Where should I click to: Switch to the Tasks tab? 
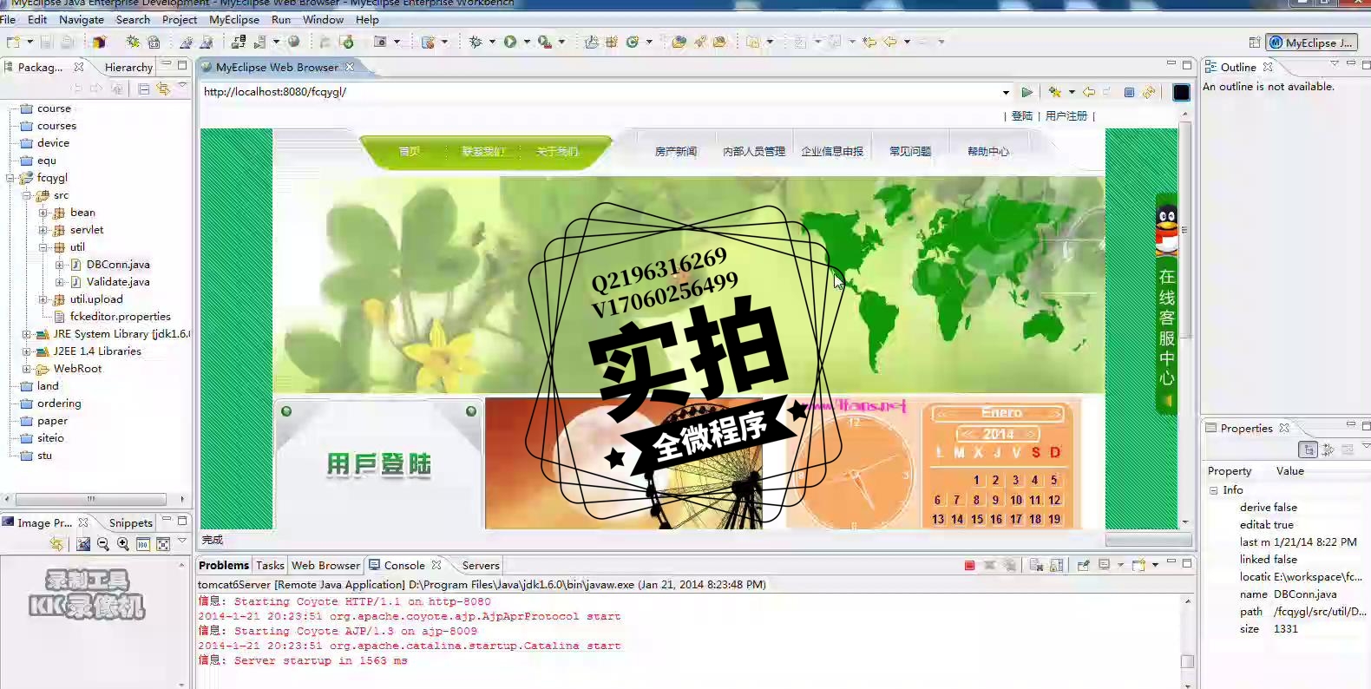coord(270,565)
